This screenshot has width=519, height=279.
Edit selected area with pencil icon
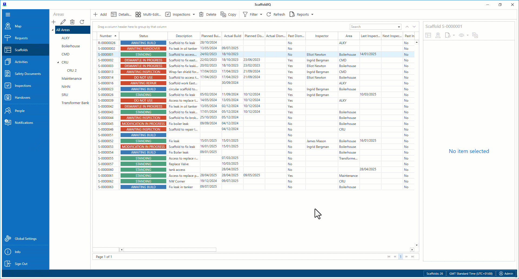tap(63, 22)
